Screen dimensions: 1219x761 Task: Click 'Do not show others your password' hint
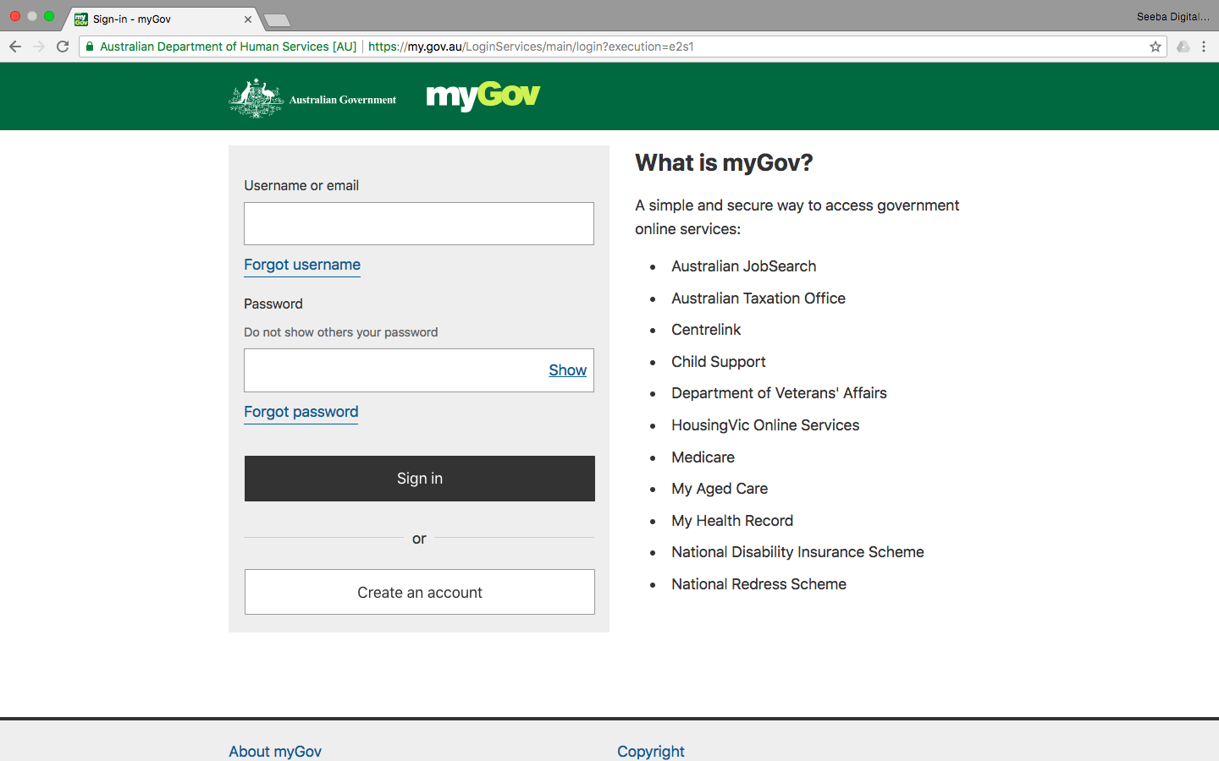click(341, 332)
